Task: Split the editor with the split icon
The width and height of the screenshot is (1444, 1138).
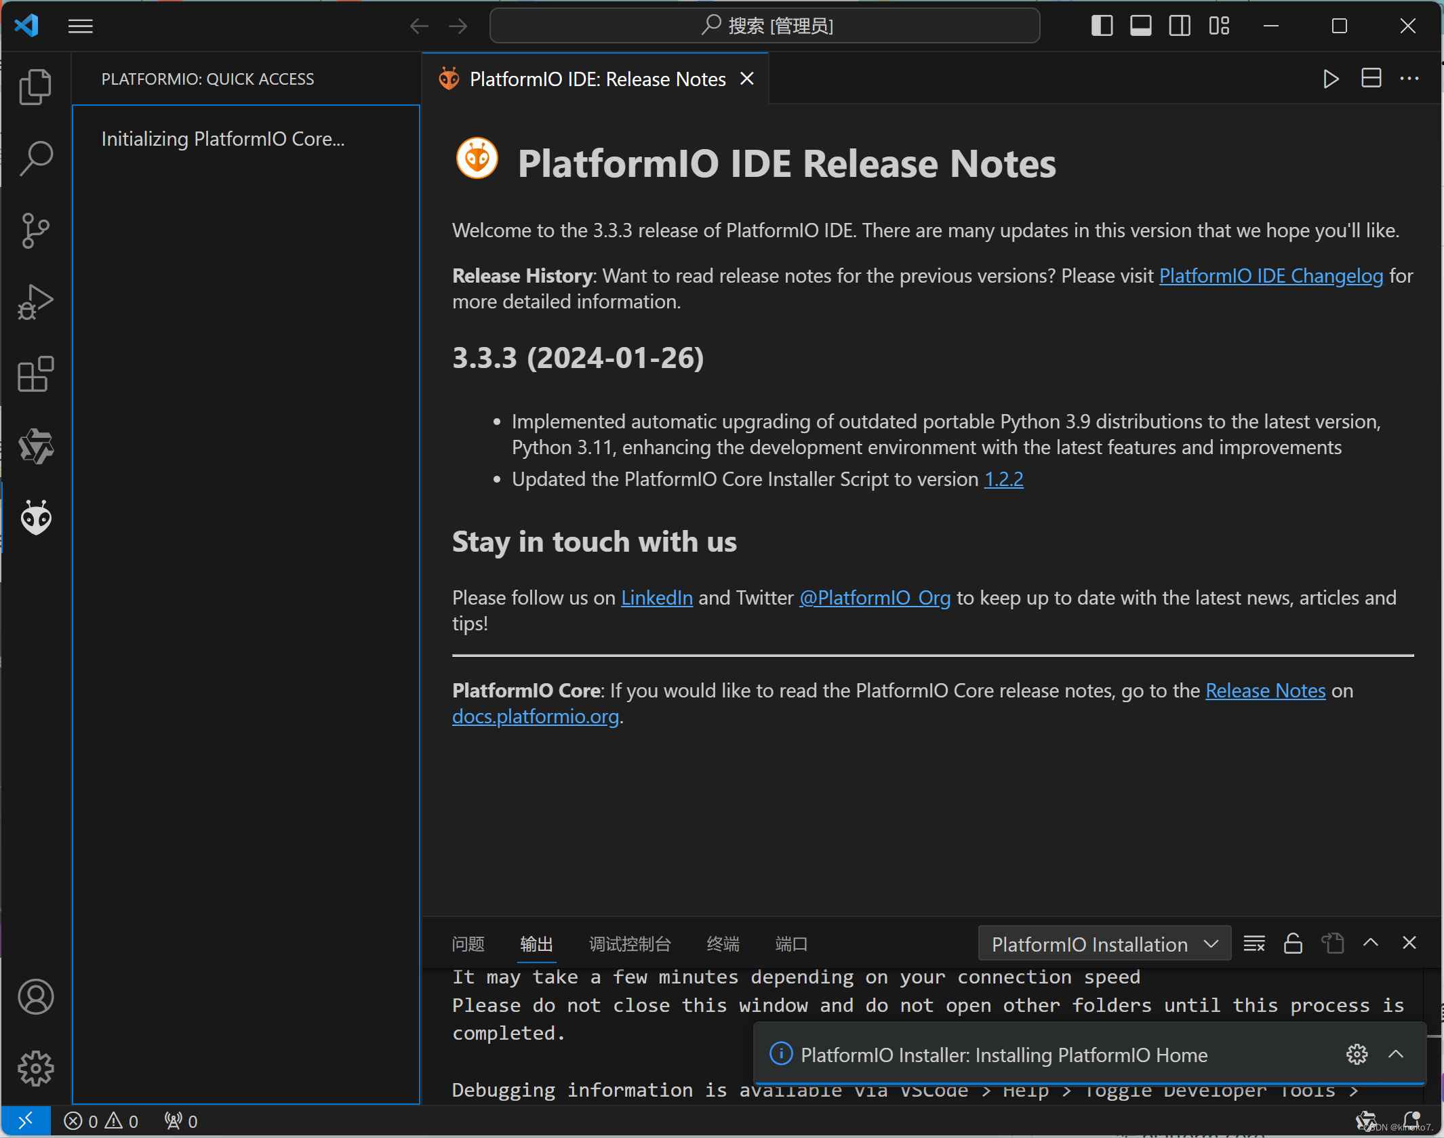Action: click(x=1371, y=79)
